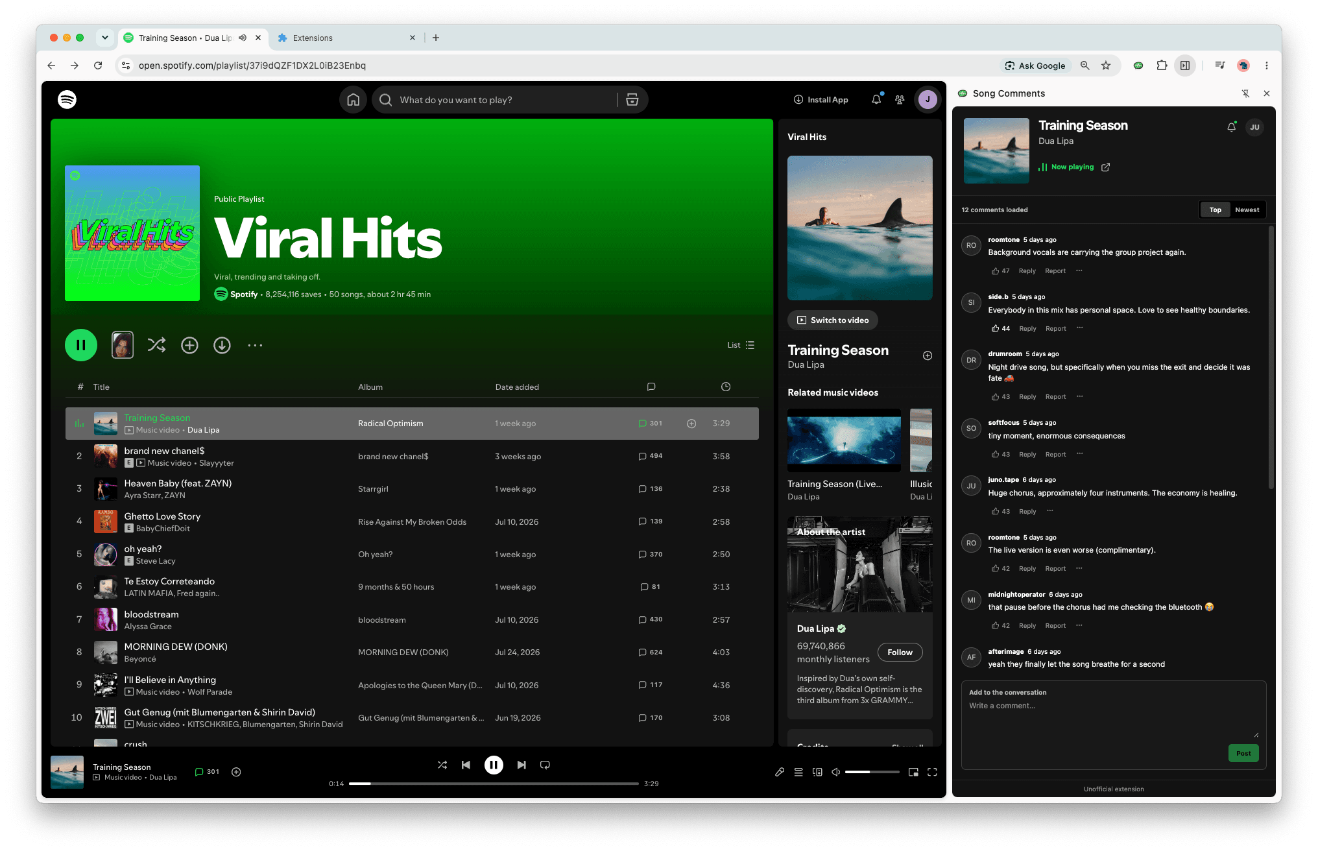This screenshot has height=851, width=1318.
Task: Click the song progress bar
Action: [494, 784]
